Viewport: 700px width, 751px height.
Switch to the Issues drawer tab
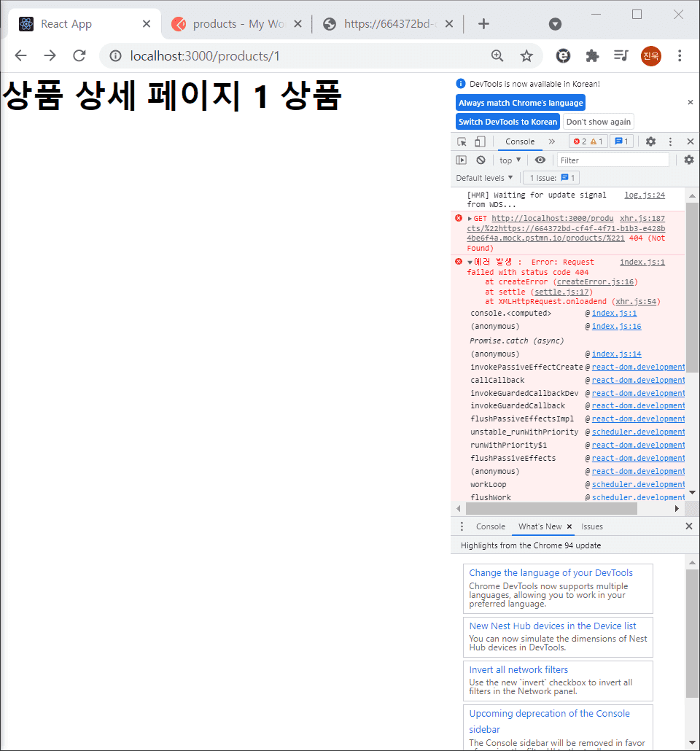(591, 527)
